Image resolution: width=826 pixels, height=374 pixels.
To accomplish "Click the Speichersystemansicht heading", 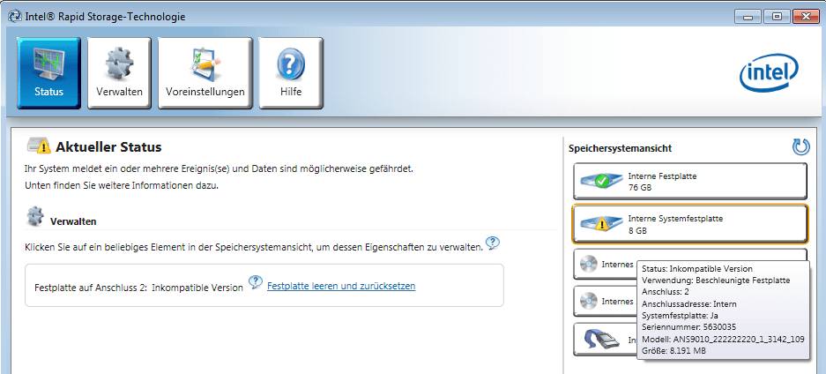I will (620, 148).
